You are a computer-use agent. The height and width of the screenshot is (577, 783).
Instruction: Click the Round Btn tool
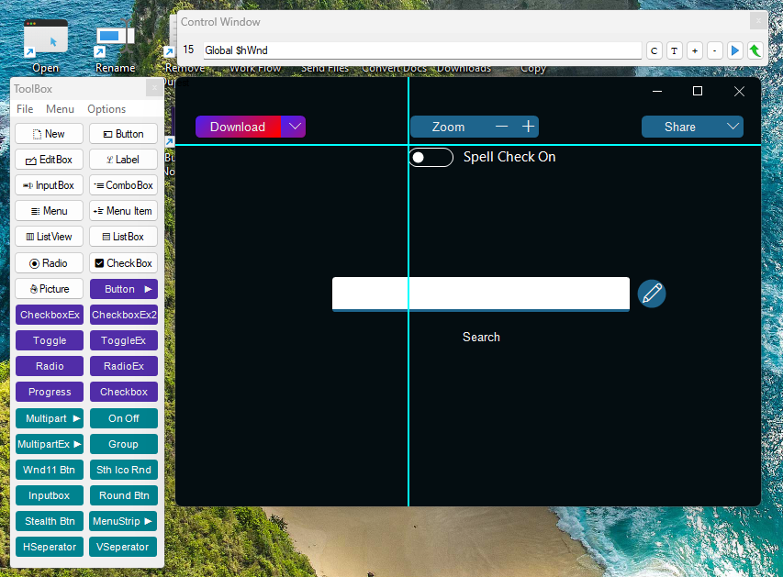tap(124, 495)
